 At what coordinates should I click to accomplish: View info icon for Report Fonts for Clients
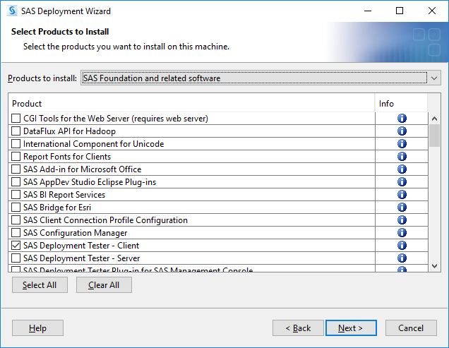click(402, 157)
